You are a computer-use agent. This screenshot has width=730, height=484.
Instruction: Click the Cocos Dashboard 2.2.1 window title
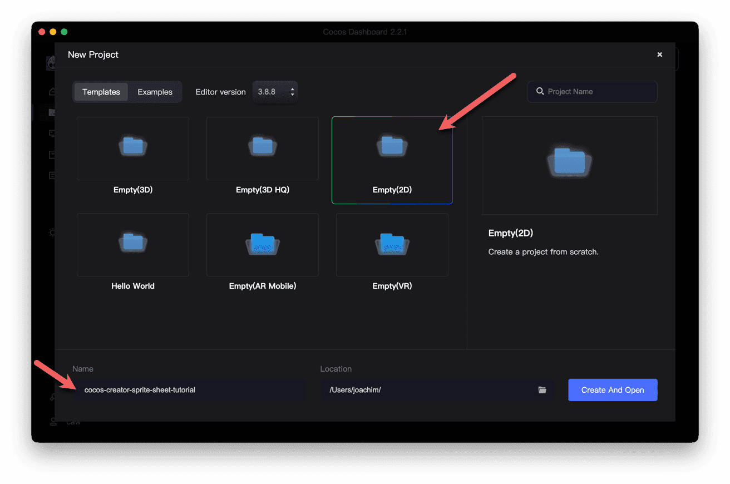[365, 32]
